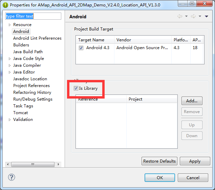Click the Target Name column header
Image resolution: width=215 pixels, height=190 pixels.
(x=95, y=40)
